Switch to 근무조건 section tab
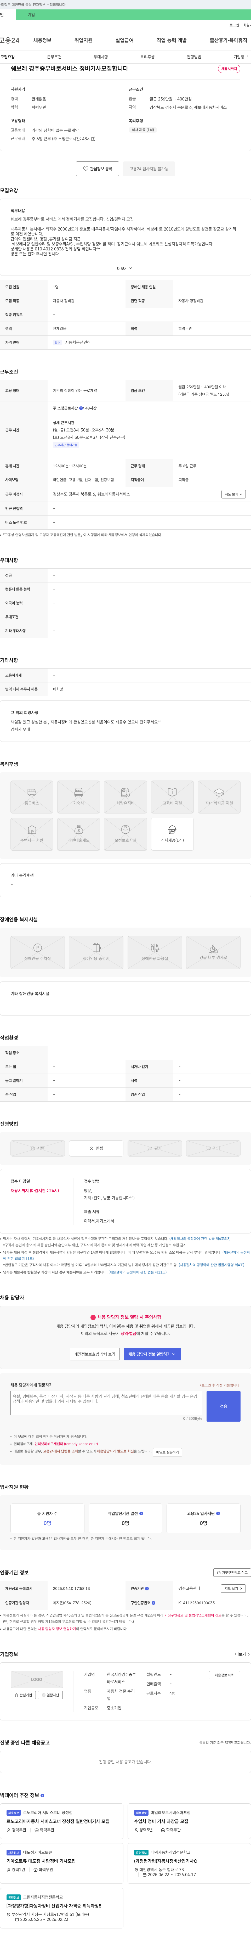 [x=55, y=57]
